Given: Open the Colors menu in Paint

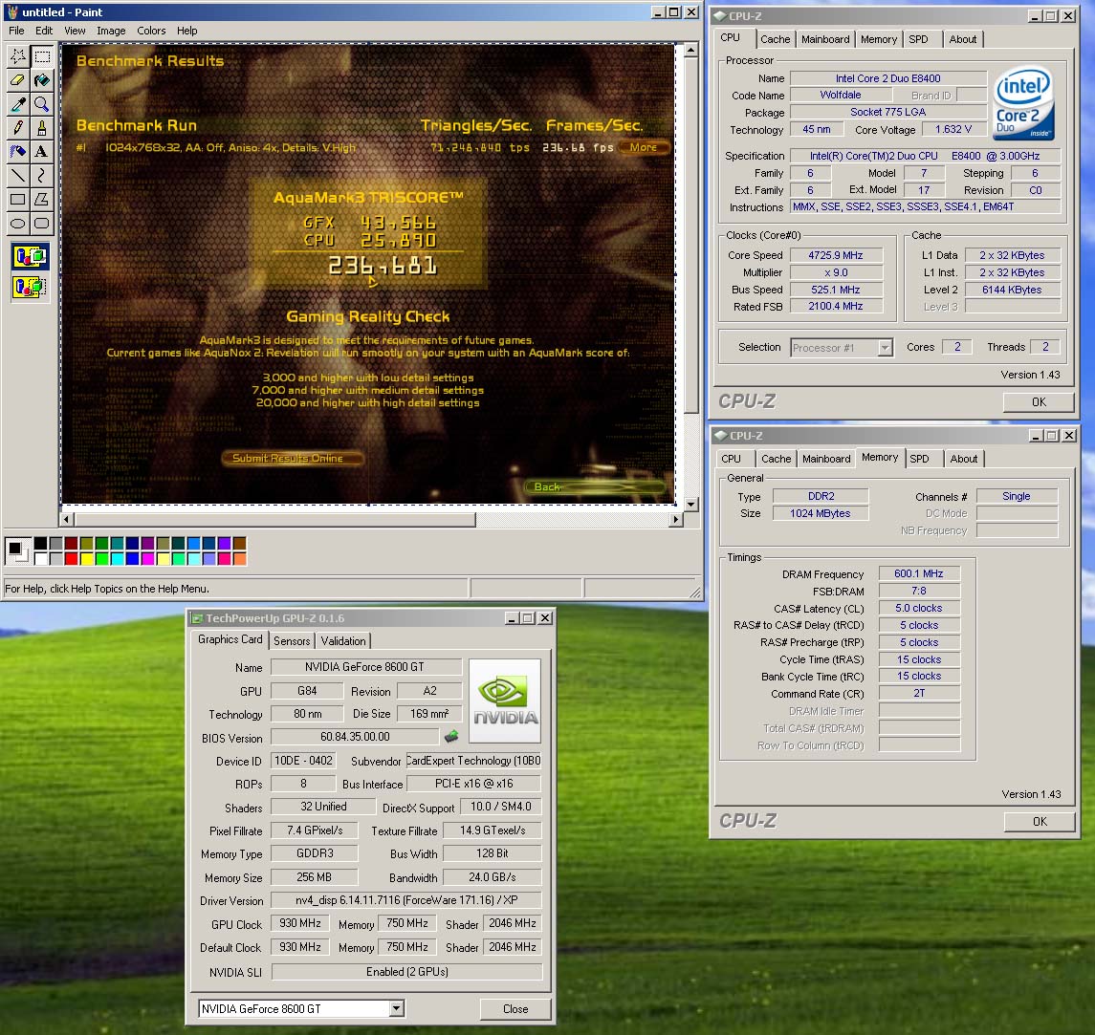Looking at the screenshot, I should click(151, 31).
